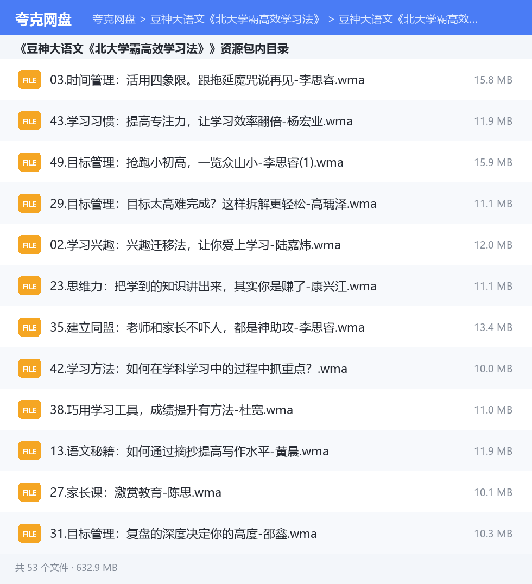Open file 13.语文秘籍：如何通过摘抄提高写作水平 wma
532x584 pixels.
[189, 451]
